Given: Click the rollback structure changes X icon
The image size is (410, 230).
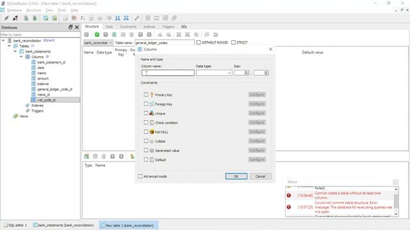Looking at the screenshot, I should click(106, 34).
